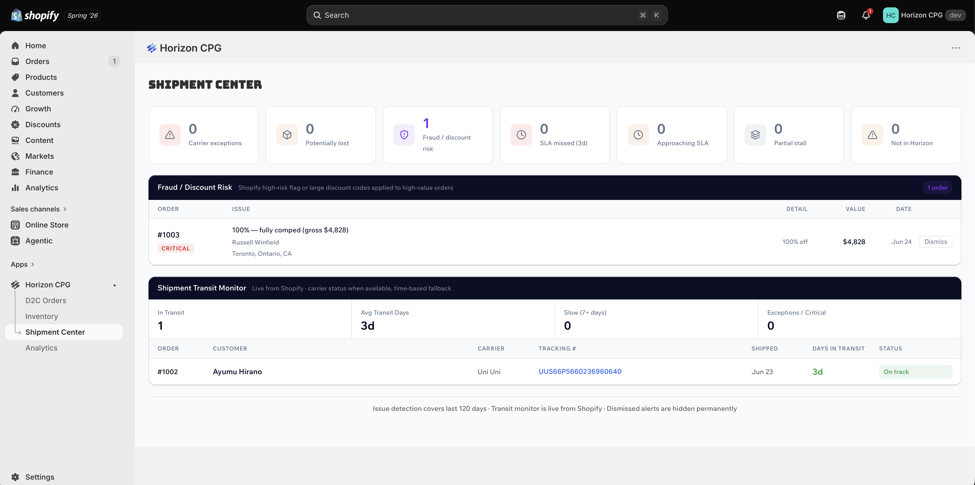Click the Jun 24 date cell
The width and height of the screenshot is (975, 485).
902,242
